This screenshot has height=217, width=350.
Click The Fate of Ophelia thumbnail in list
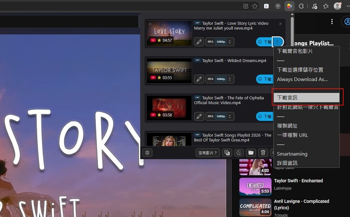point(169,108)
